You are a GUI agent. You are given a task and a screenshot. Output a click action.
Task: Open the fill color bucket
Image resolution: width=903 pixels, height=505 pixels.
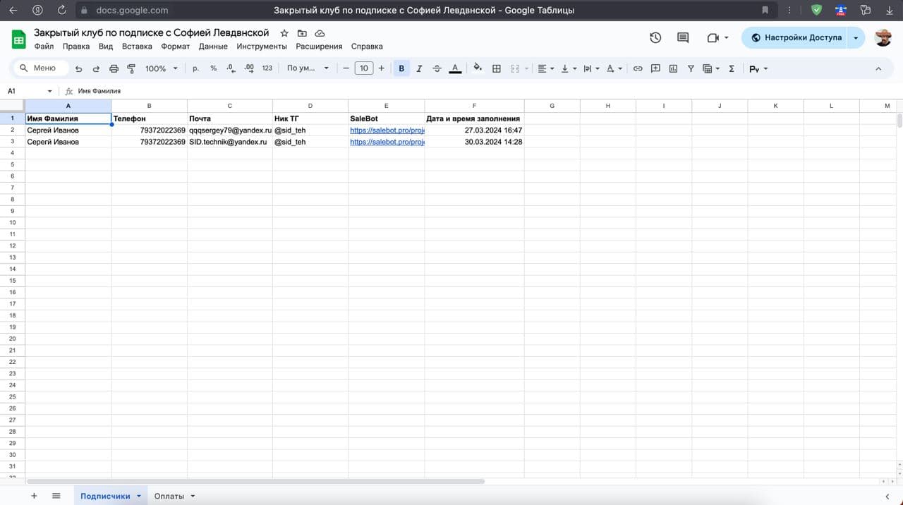point(478,68)
